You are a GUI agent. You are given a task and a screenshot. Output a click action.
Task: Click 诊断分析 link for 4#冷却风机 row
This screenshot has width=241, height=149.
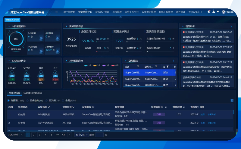(212, 114)
